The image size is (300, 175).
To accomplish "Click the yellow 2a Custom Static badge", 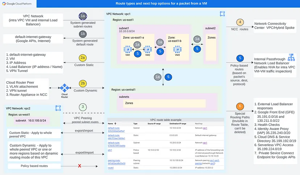I will [83, 57].
